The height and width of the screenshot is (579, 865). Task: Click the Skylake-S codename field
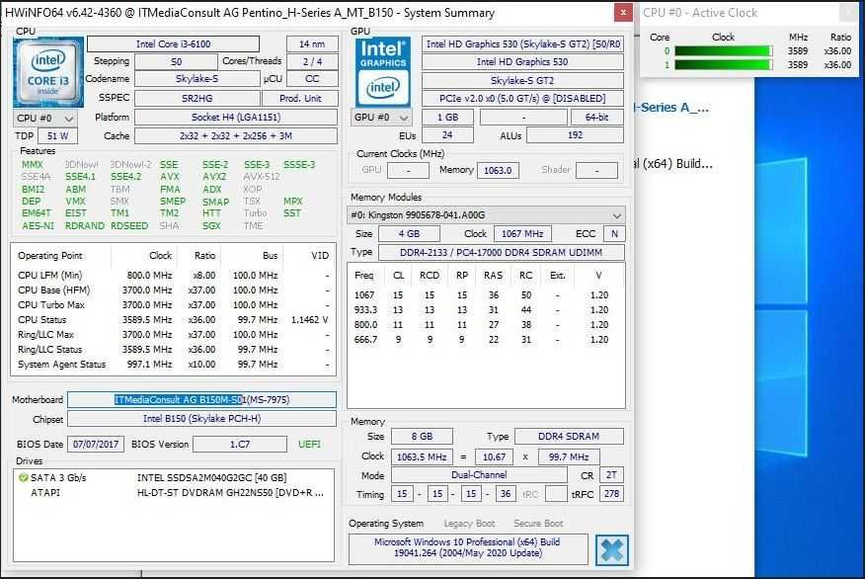tap(197, 79)
